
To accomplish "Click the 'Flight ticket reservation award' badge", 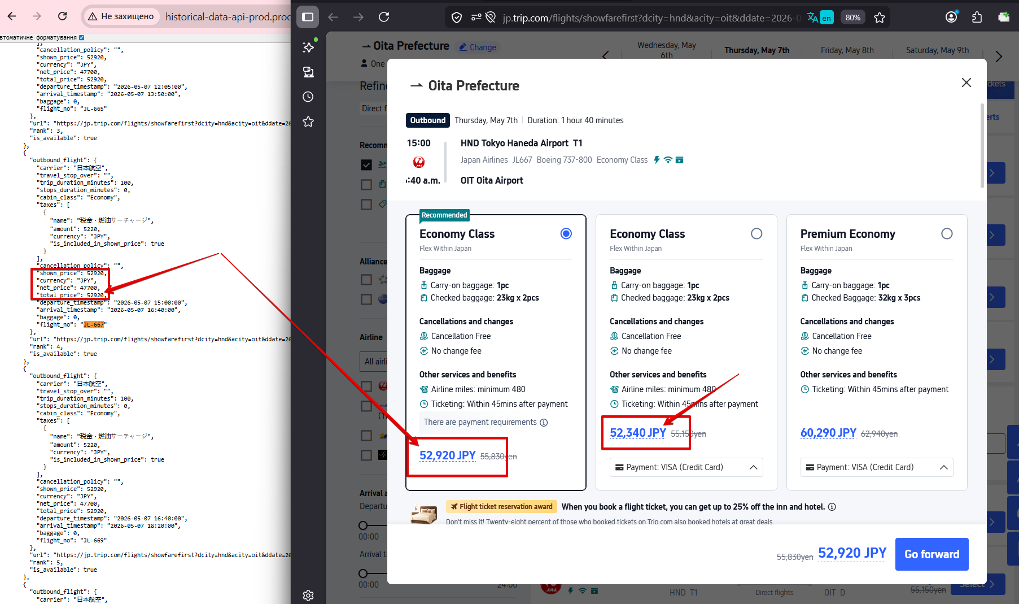I will [x=501, y=507].
